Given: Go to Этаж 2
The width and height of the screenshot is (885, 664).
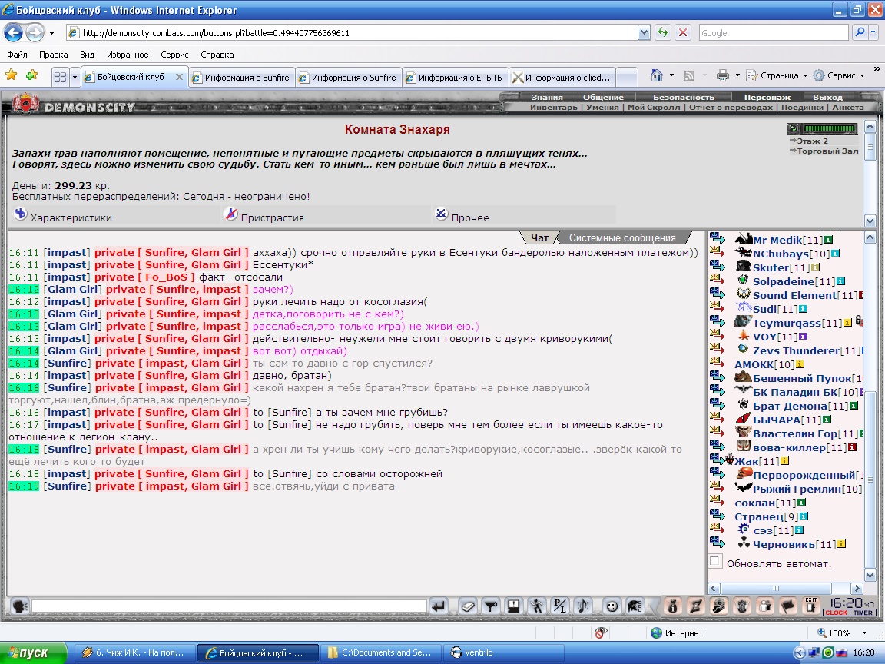Looking at the screenshot, I should (x=811, y=141).
